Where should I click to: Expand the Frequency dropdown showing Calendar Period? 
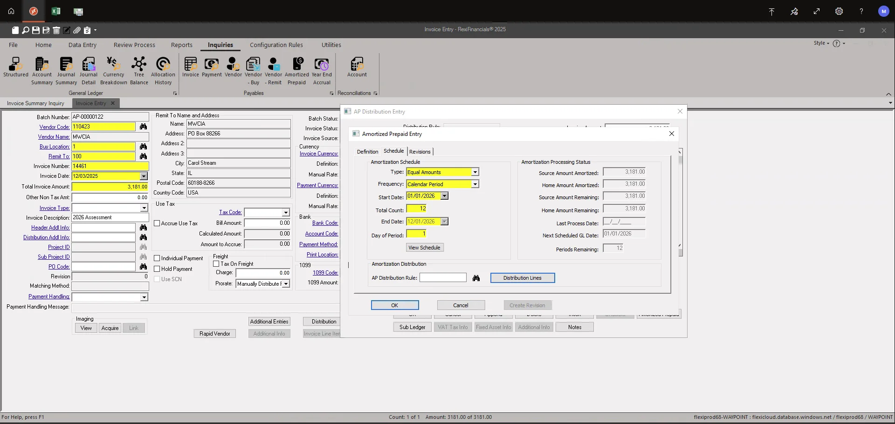[474, 184]
